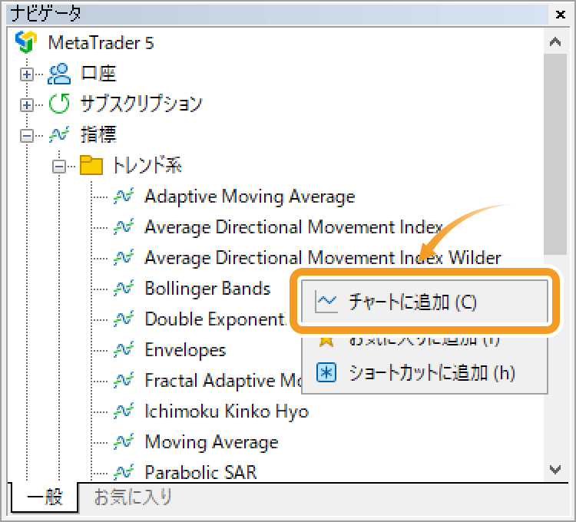Select Adaptive Moving Average indicator
This screenshot has height=522, width=576.
250,197
